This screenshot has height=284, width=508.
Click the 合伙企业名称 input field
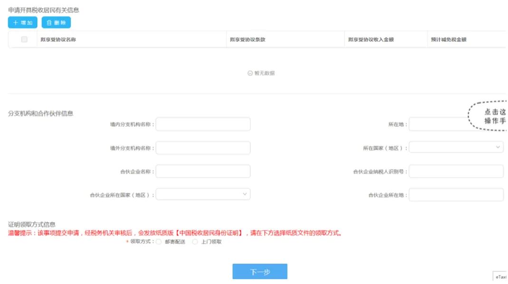pos(203,171)
